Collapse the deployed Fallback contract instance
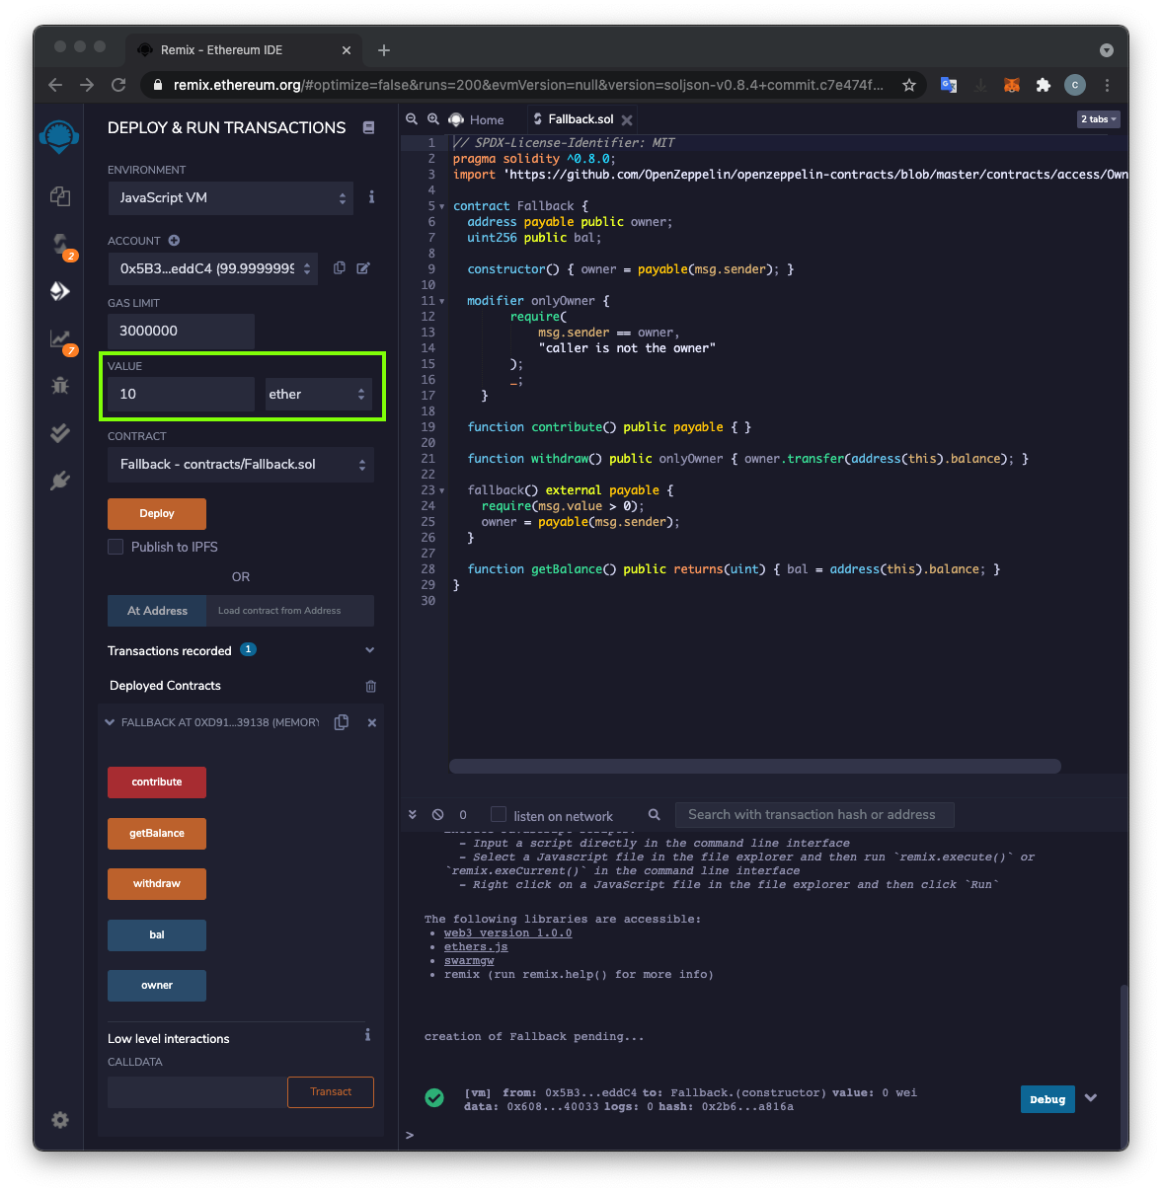Image resolution: width=1162 pixels, height=1192 pixels. [x=110, y=722]
